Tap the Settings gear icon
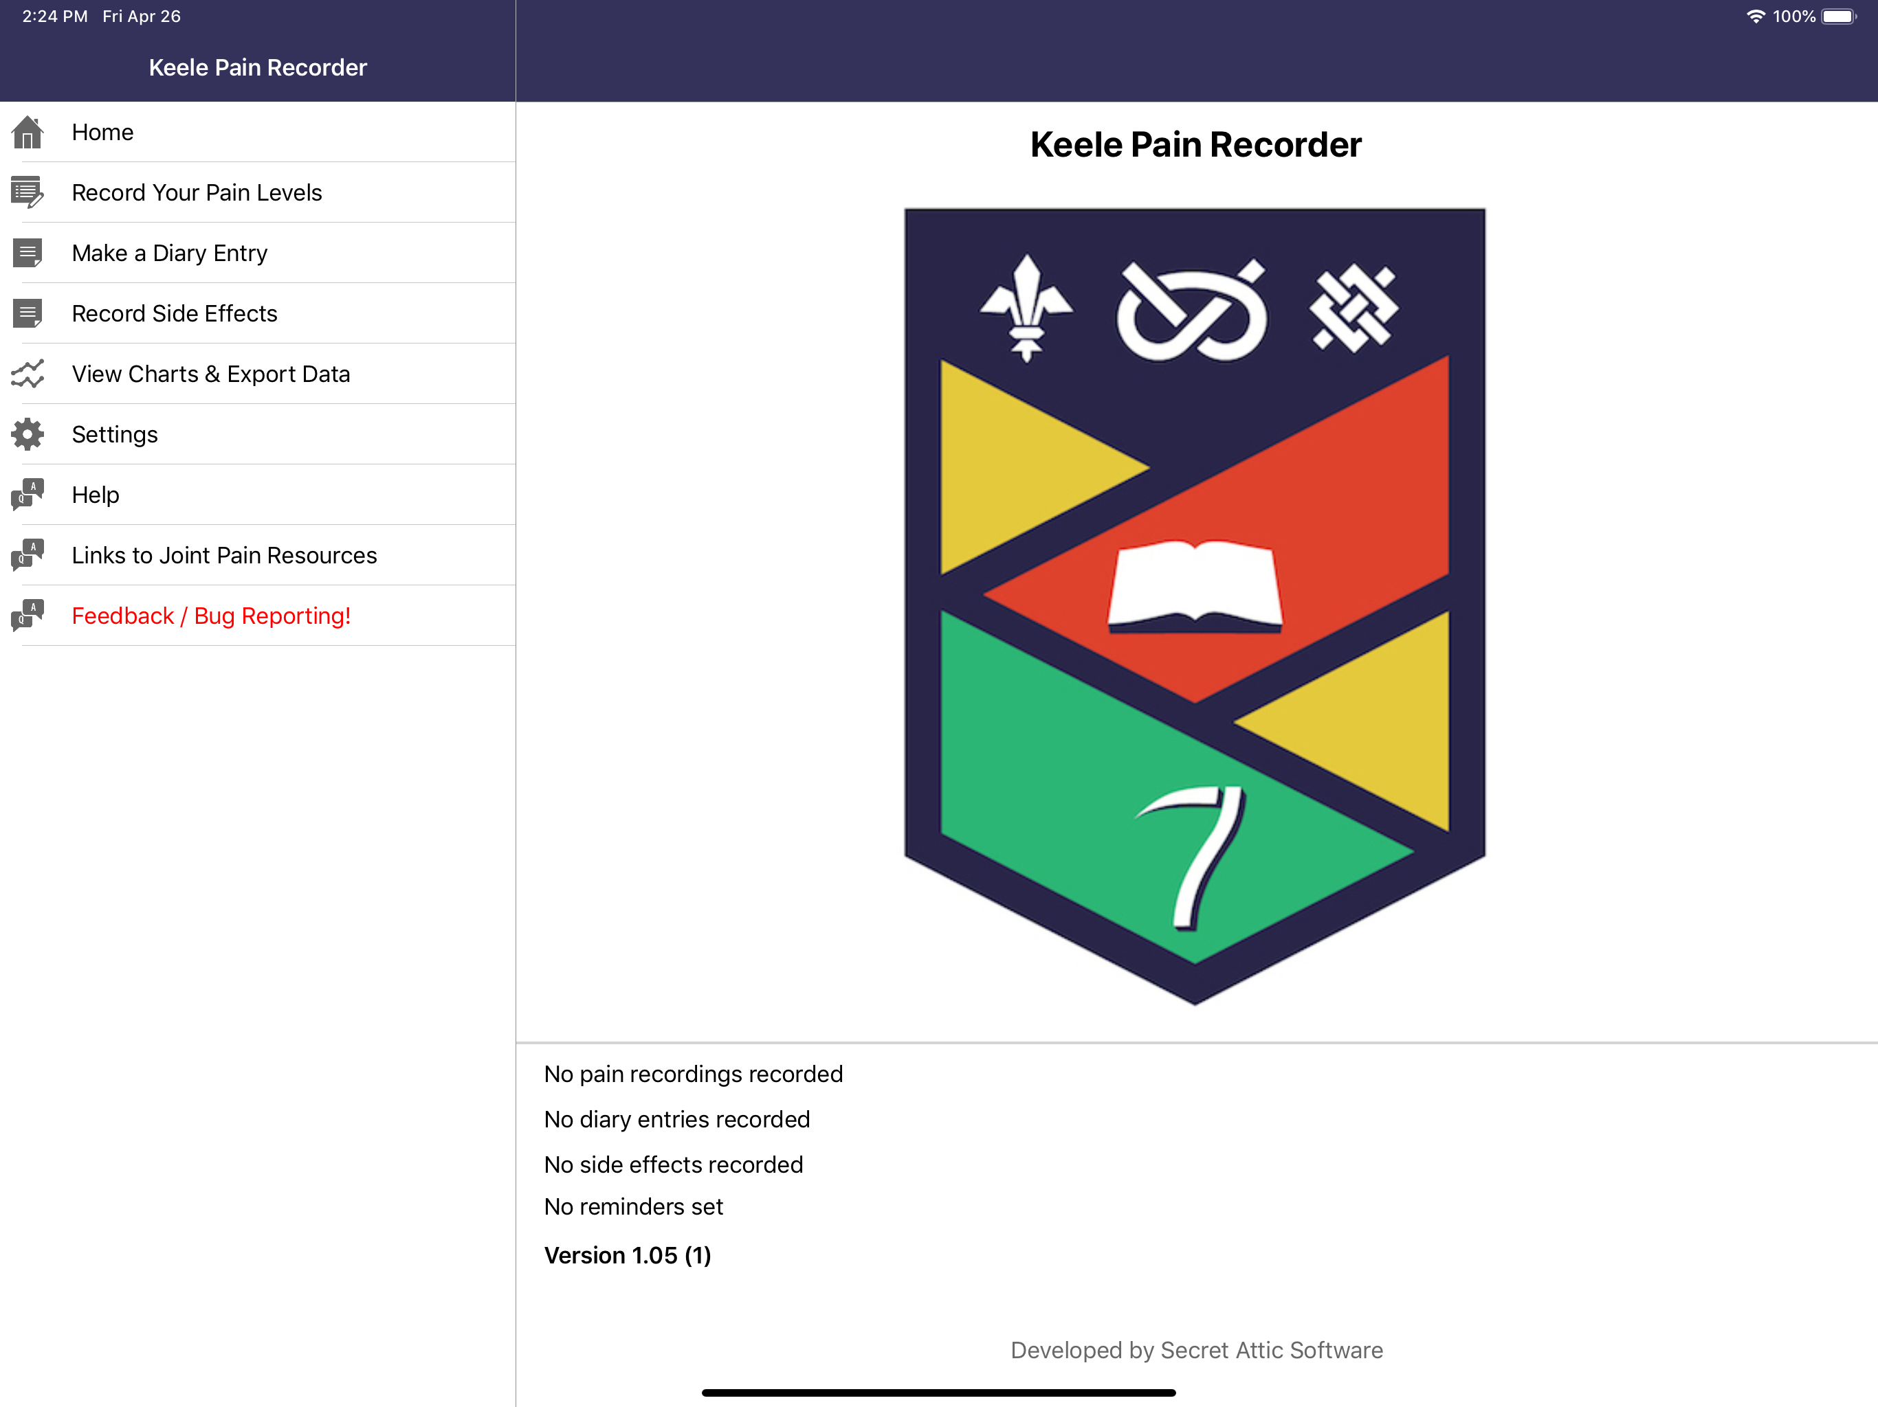 pyautogui.click(x=27, y=434)
